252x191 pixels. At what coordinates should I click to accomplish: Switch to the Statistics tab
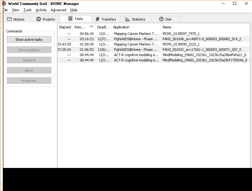click(x=135, y=19)
